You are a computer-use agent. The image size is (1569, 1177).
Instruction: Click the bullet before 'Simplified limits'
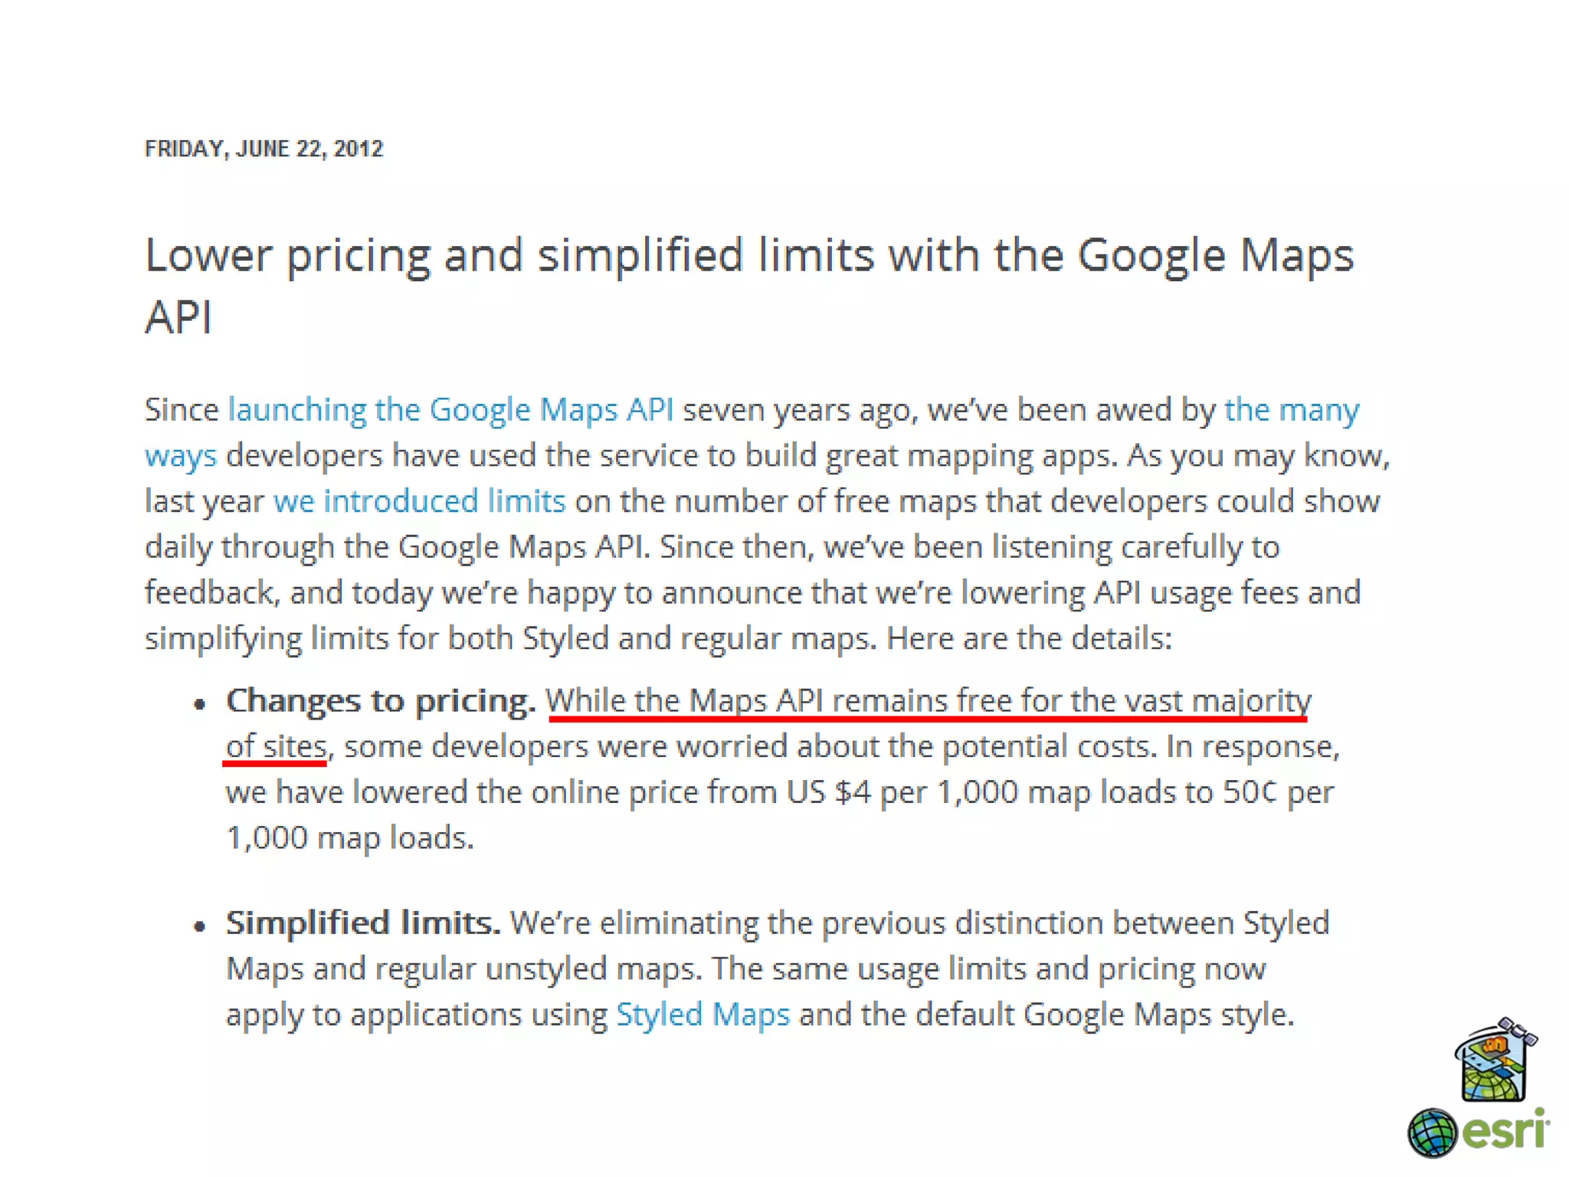tap(200, 926)
